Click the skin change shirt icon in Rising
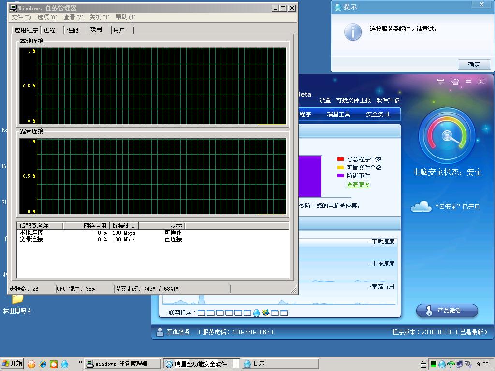Image resolution: width=495 pixels, height=371 pixels. click(455, 82)
